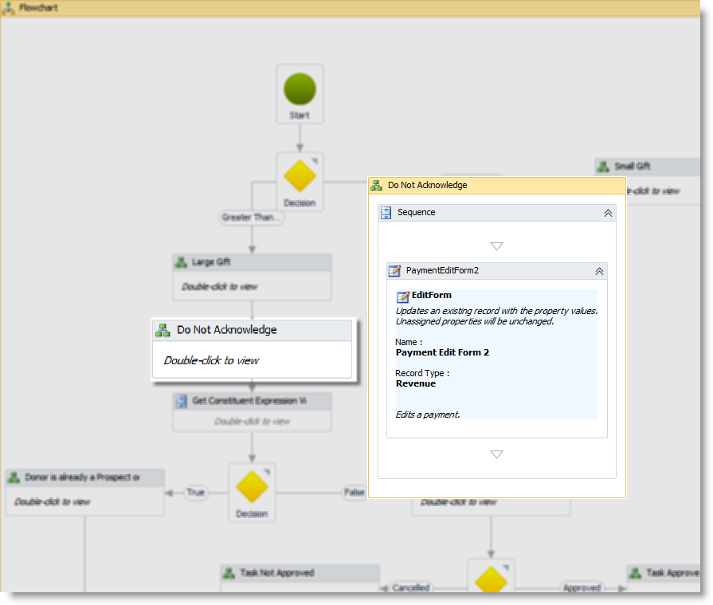This screenshot has width=713, height=605.
Task: Click the green Start node circle
Action: [300, 88]
